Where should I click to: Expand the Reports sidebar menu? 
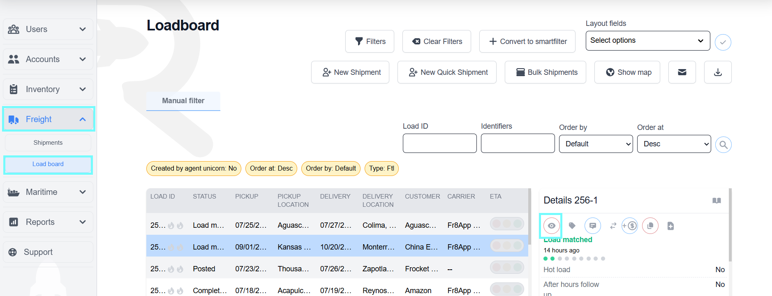pyautogui.click(x=48, y=222)
